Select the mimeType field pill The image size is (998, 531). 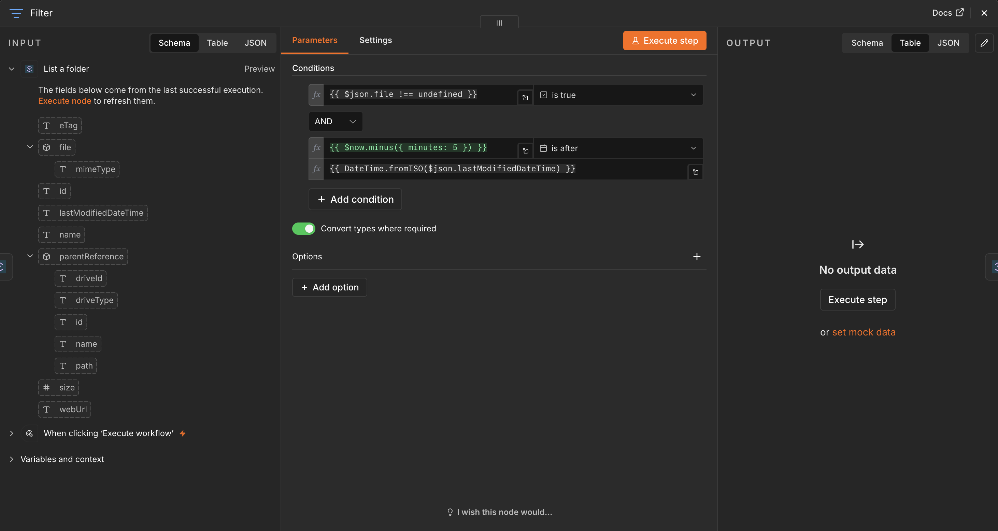point(87,169)
